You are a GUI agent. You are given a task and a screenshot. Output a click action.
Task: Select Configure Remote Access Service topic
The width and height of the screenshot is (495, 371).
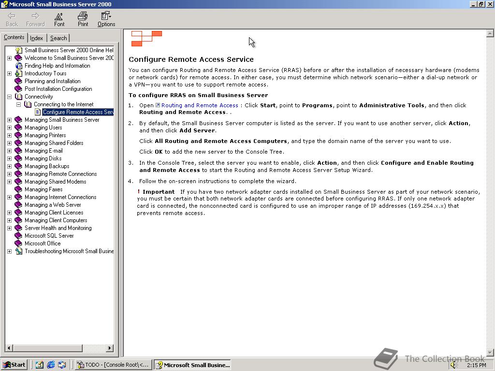tap(78, 112)
